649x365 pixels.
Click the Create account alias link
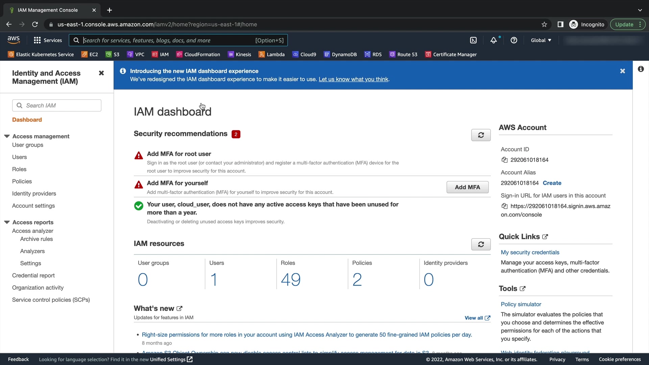pyautogui.click(x=552, y=183)
